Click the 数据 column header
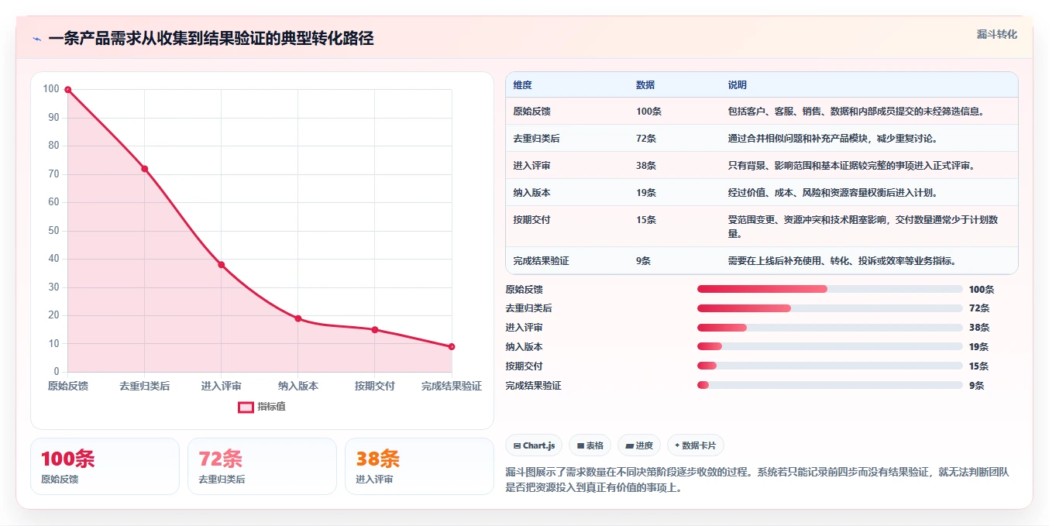 click(x=645, y=85)
